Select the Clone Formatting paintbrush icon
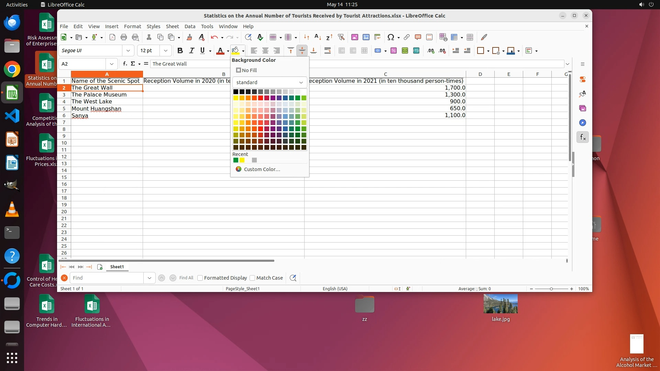Image resolution: width=660 pixels, height=371 pixels. point(189,37)
